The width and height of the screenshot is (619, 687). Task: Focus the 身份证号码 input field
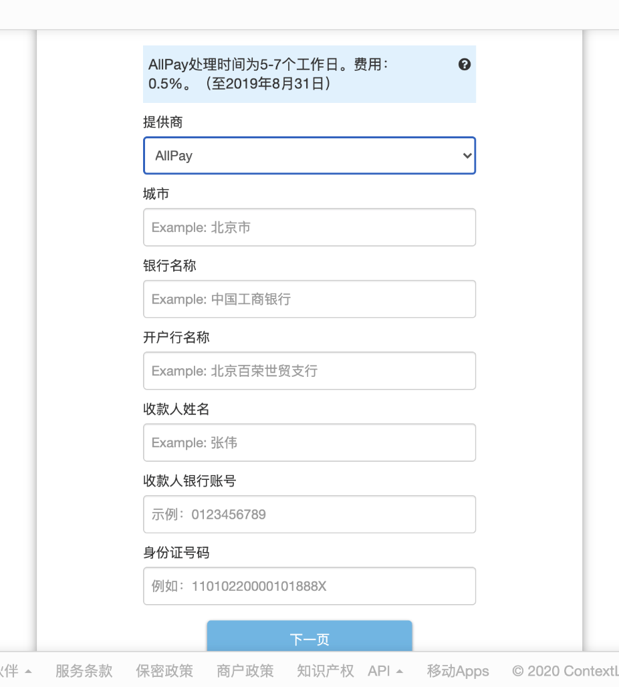click(309, 586)
